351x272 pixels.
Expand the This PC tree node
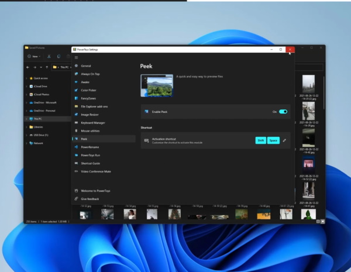pos(27,119)
